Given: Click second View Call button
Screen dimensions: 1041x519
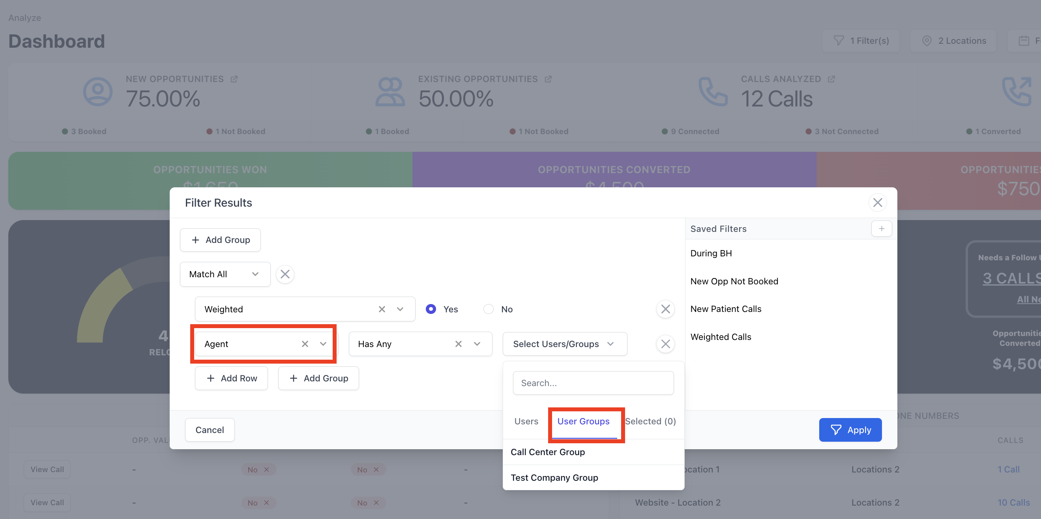Looking at the screenshot, I should (47, 502).
